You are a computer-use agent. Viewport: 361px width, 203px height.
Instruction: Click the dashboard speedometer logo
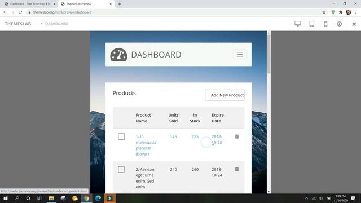(118, 55)
